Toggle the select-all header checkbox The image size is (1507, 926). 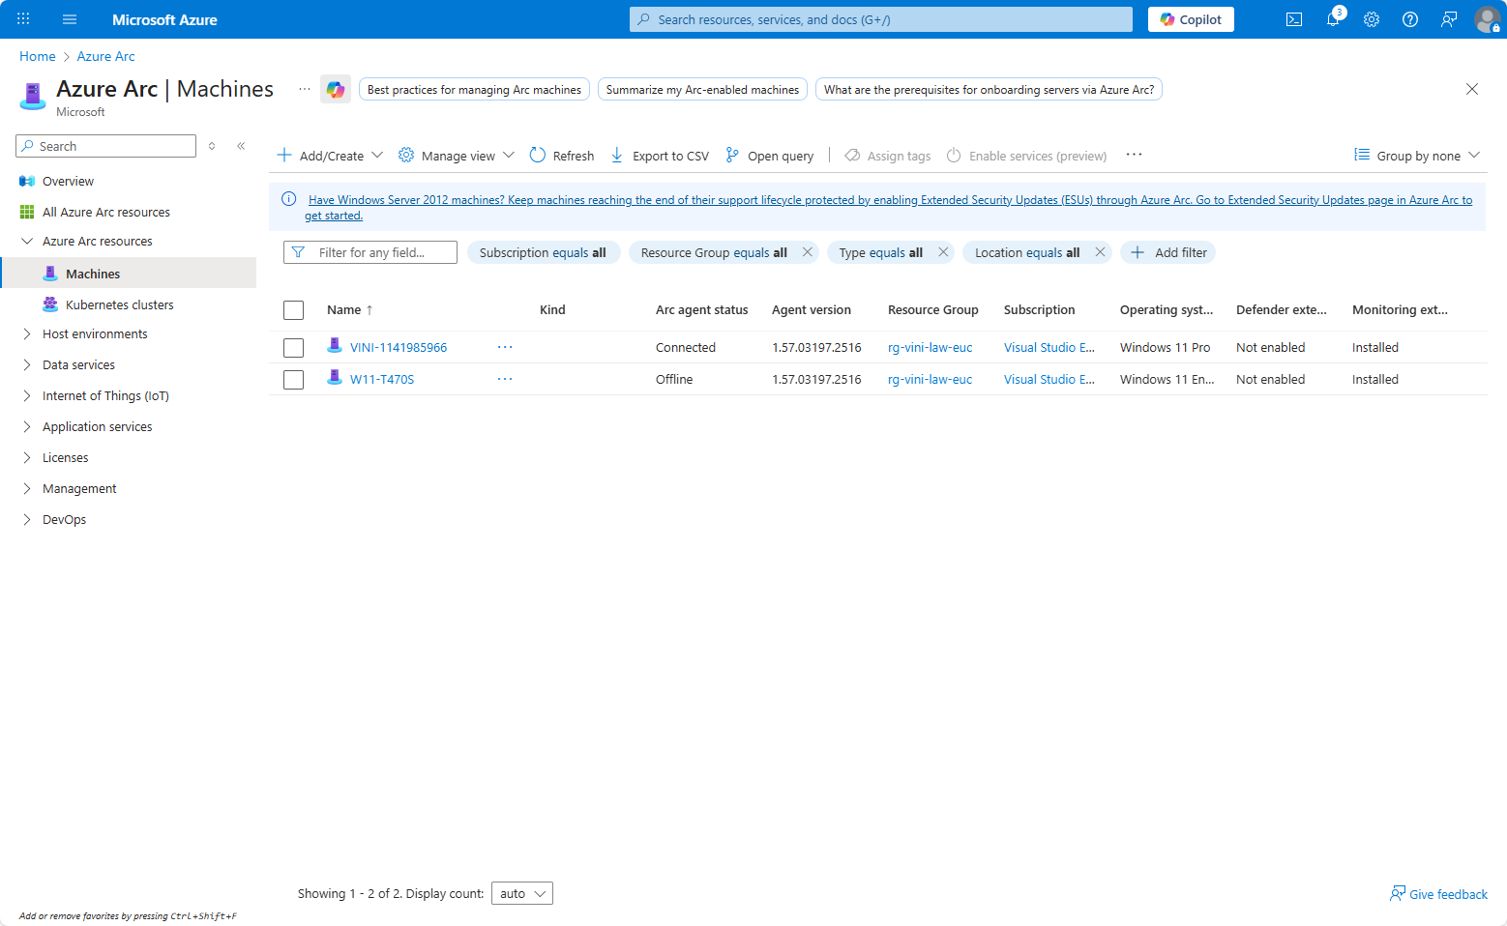coord(294,310)
